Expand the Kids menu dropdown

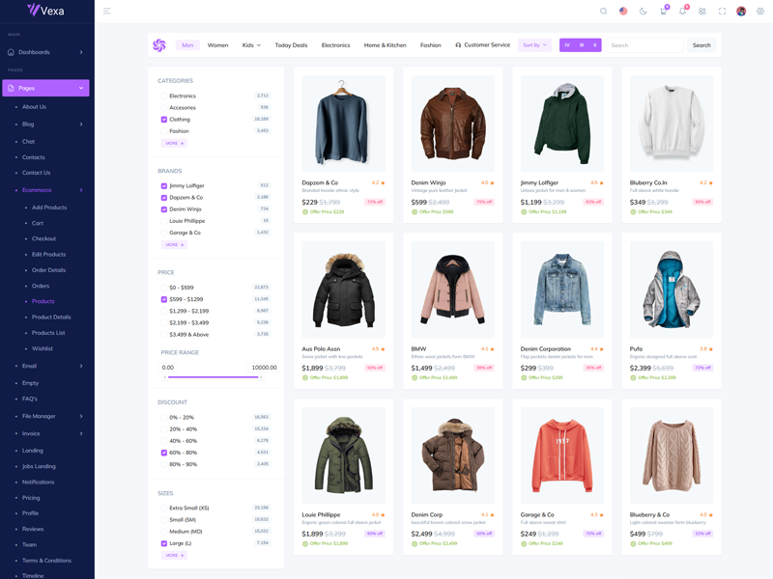coord(251,45)
